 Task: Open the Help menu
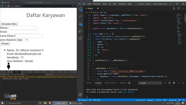click(129, 4)
